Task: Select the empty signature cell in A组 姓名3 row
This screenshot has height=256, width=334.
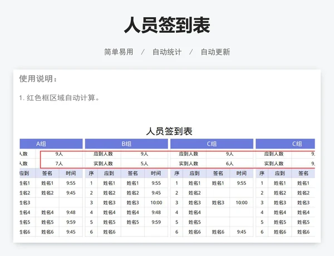Action: (x=47, y=203)
